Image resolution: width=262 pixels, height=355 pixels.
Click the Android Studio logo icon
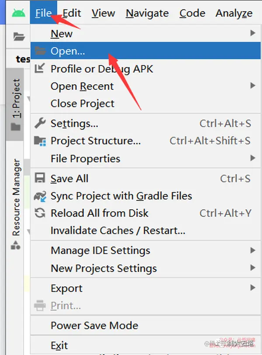18,13
